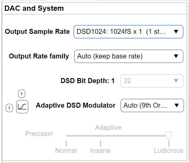
Task: Expand the Output Rate family dropdown
Action: click(128, 56)
